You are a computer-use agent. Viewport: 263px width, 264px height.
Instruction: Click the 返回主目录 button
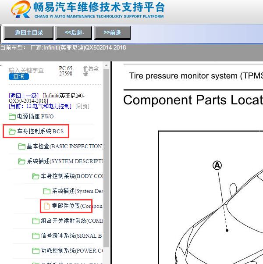pyautogui.click(x=28, y=32)
